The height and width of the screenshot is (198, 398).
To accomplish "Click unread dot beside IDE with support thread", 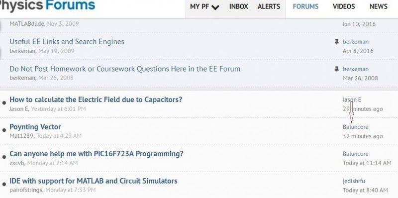I will point(4,184).
